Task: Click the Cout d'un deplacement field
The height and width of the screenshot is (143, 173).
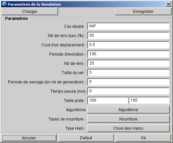Action: click(x=129, y=45)
